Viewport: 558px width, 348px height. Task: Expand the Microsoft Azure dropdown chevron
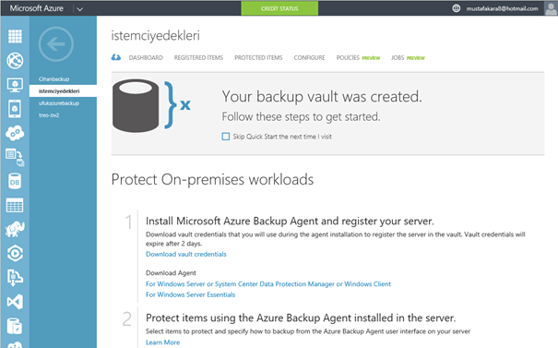(80, 9)
